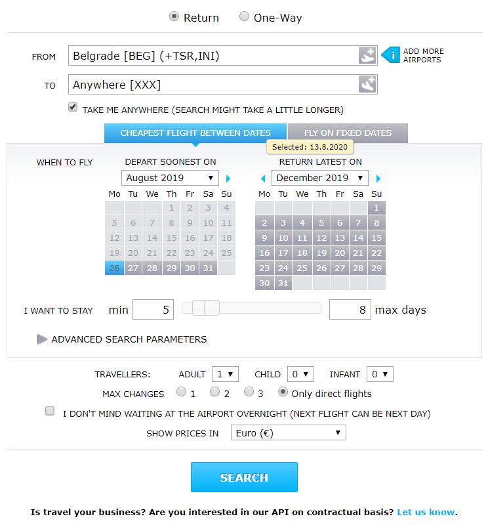Image resolution: width=488 pixels, height=525 pixels.
Task: Enable waiting at airport overnight checkbox
Action: (x=50, y=411)
